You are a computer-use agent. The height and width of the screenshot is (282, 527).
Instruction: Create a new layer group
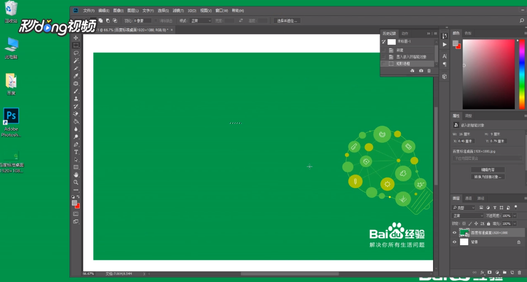504,272
